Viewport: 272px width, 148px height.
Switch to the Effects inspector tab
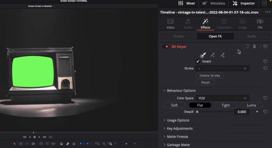pyautogui.click(x=205, y=24)
